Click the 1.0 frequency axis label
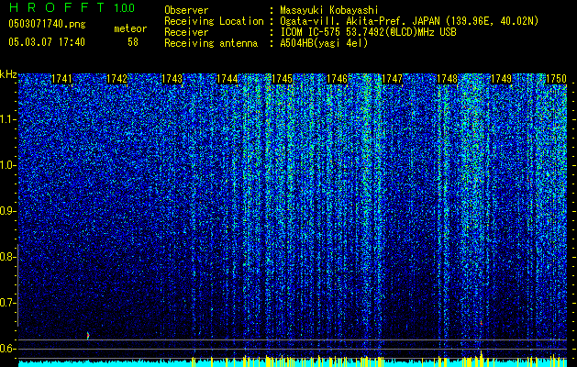The image size is (577, 367). [7, 165]
